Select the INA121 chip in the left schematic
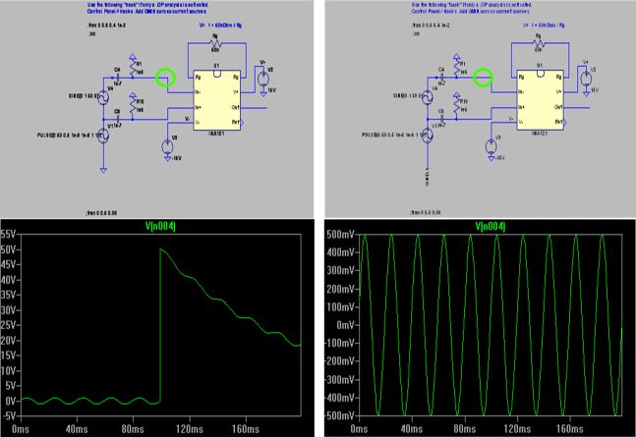636x437 pixels. 217,100
